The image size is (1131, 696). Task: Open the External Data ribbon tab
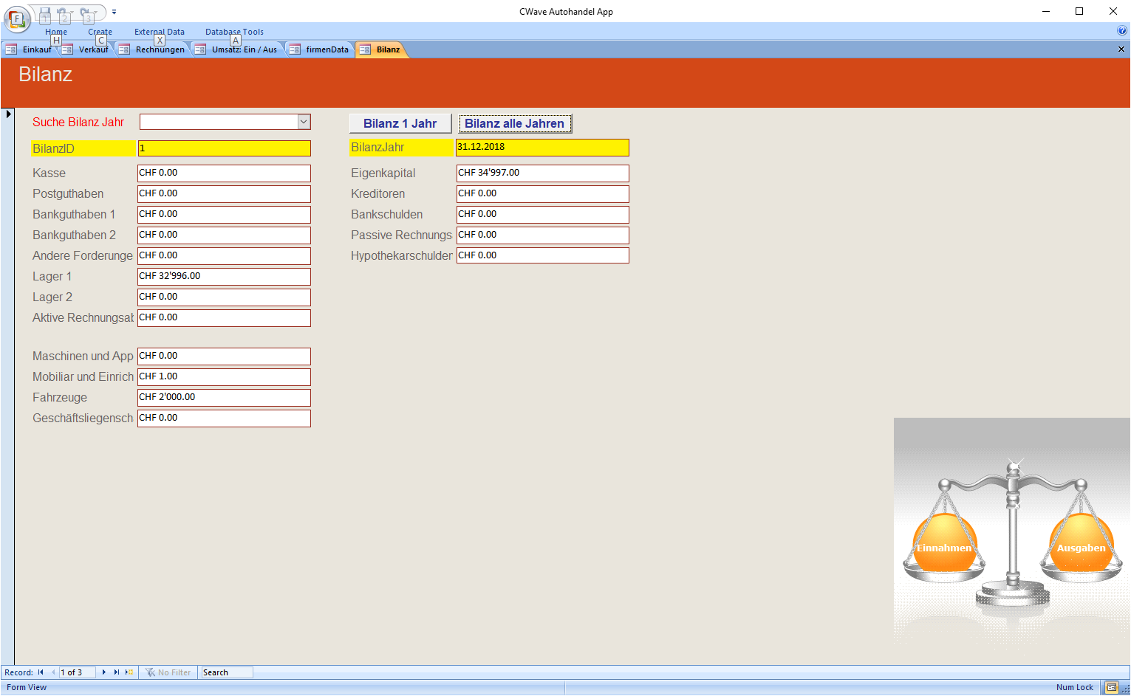[x=159, y=32]
